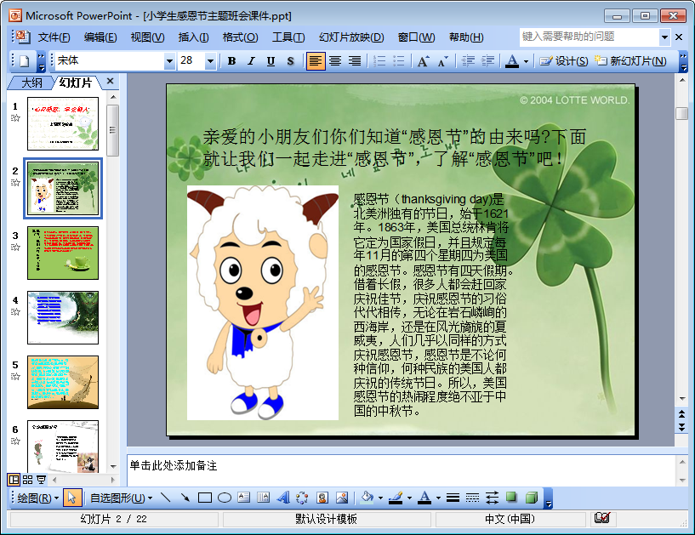Click the increase indent icon
Viewport: 695px width, 535px height.
[x=487, y=61]
